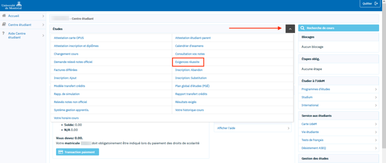
Task: Select Votre horaire cours
Action: (66, 118)
